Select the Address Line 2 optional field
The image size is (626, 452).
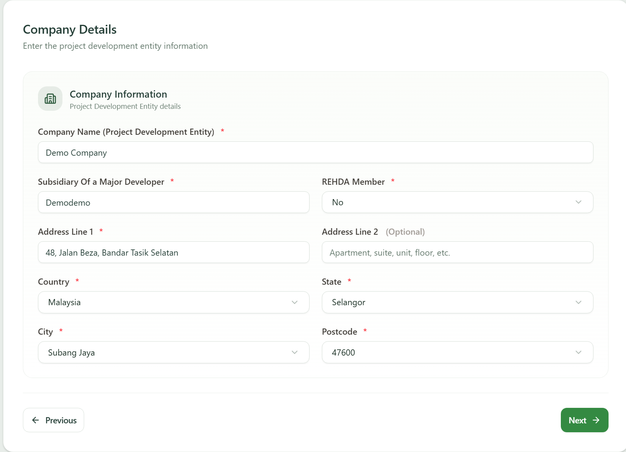click(x=458, y=252)
